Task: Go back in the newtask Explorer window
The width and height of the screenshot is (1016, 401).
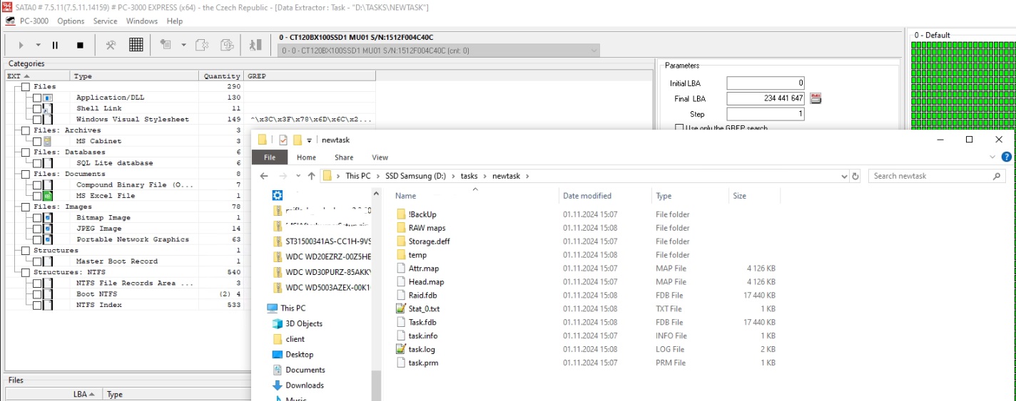Action: pos(264,176)
